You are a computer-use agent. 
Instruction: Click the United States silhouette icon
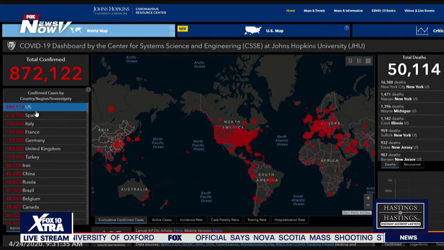tap(253, 30)
